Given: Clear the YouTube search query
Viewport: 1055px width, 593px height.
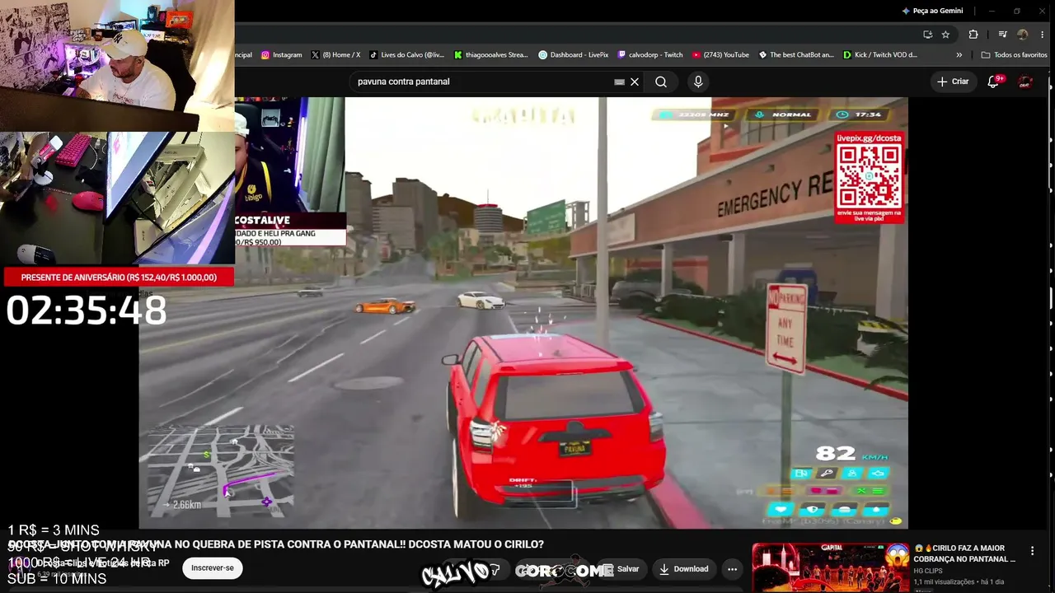Looking at the screenshot, I should pyautogui.click(x=635, y=82).
